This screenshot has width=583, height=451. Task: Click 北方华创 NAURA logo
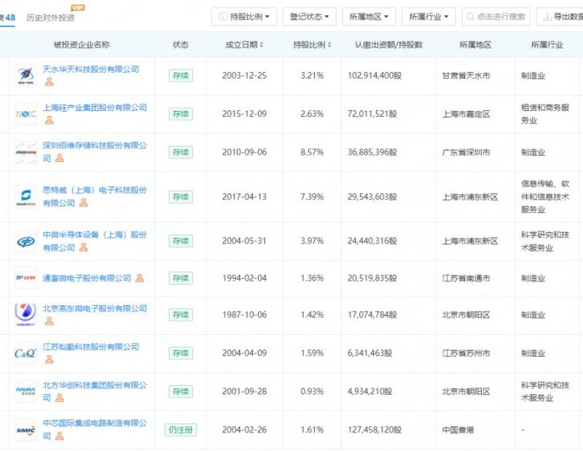(x=26, y=391)
